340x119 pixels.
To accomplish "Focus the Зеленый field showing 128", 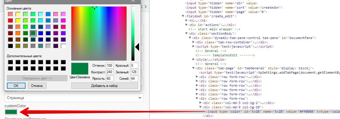I will pos(134,72).
